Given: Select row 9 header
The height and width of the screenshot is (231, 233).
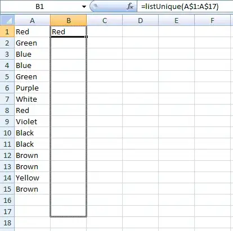Looking at the screenshot, I should pos(7,121).
